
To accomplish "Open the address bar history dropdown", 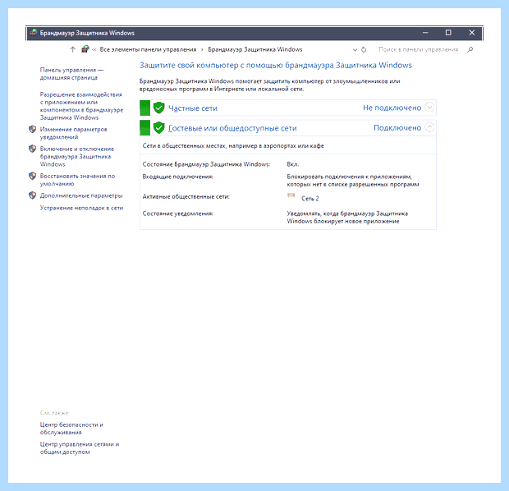I will pos(355,50).
